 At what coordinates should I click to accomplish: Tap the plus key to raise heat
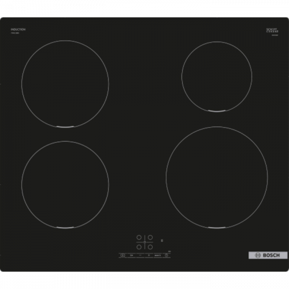(x=149, y=255)
